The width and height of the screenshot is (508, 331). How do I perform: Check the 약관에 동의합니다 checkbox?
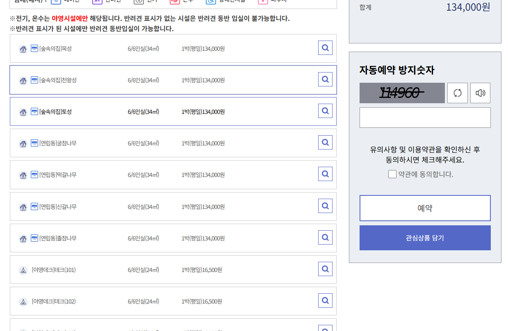tap(392, 174)
